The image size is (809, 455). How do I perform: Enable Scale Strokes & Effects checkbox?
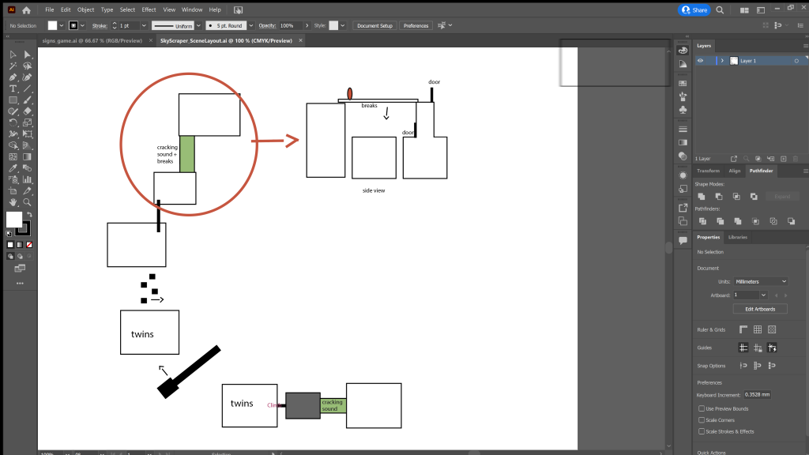click(x=702, y=431)
